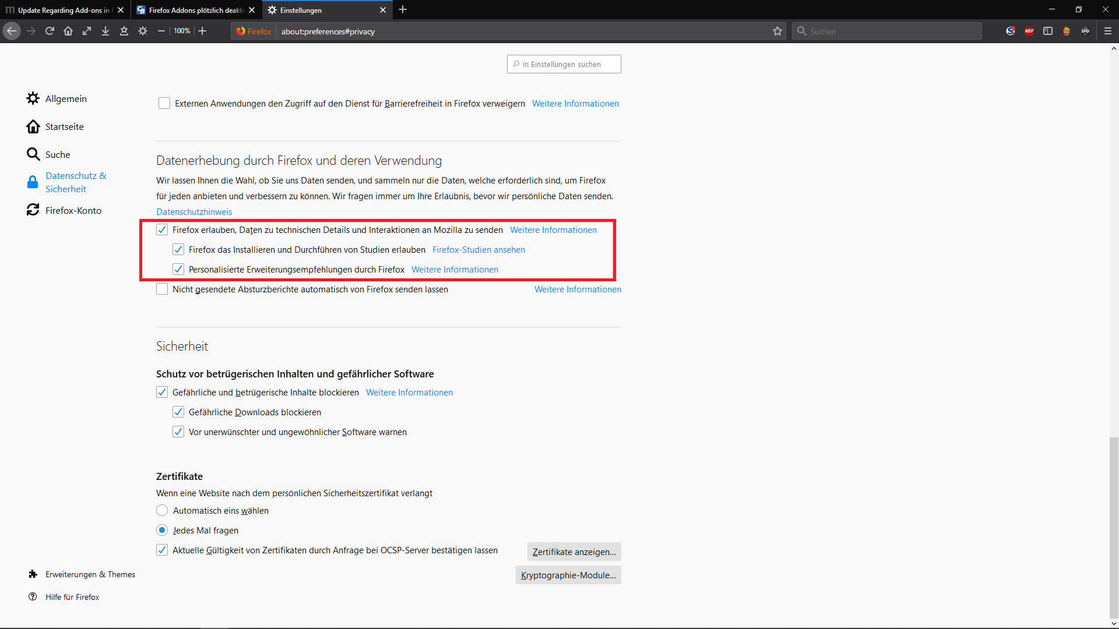Select Automatisch eins wählen radio button
Screen dimensions: 1119x629
click(162, 511)
